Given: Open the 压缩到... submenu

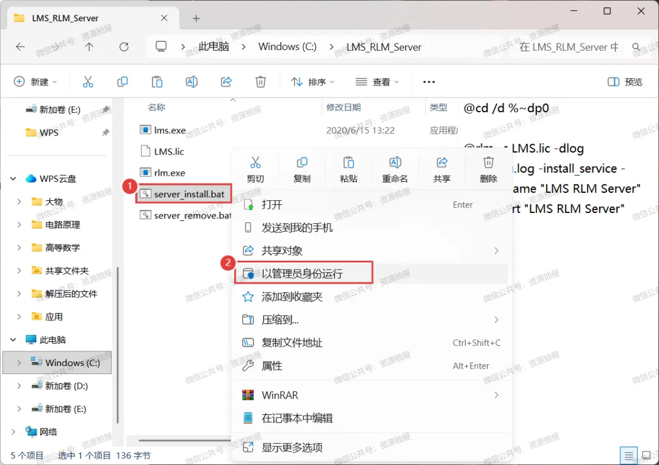Looking at the screenshot, I should (372, 320).
